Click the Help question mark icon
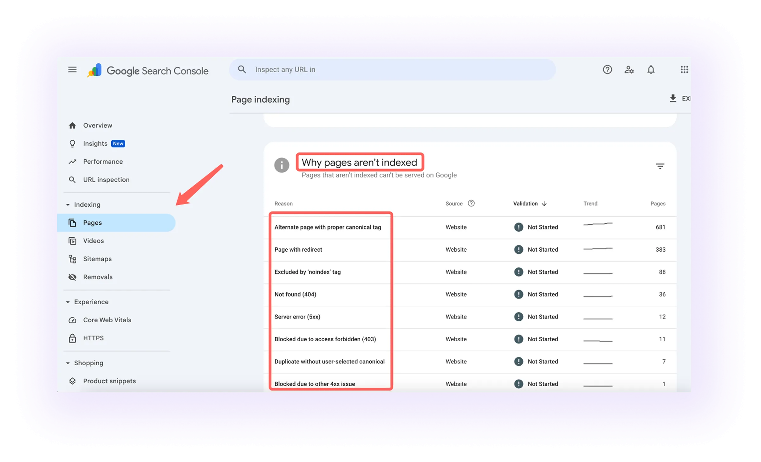This screenshot has width=761, height=462. (607, 69)
